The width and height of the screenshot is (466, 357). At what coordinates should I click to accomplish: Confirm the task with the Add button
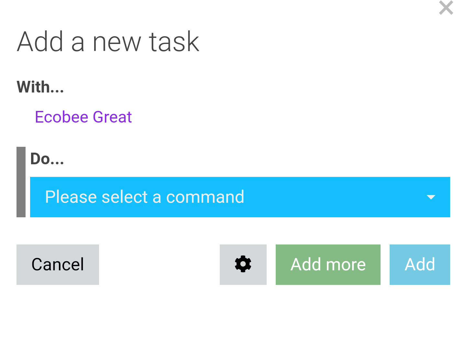(420, 265)
